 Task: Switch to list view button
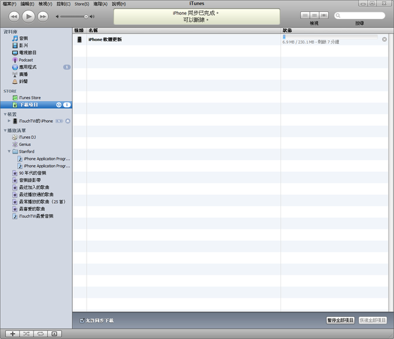coord(305,15)
